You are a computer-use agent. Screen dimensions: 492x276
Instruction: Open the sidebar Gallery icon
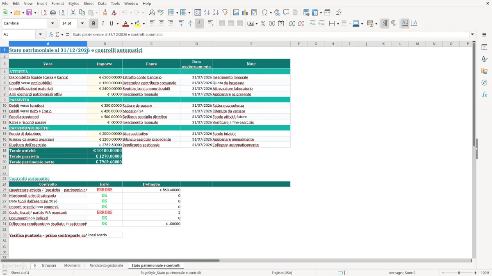tap(484, 71)
